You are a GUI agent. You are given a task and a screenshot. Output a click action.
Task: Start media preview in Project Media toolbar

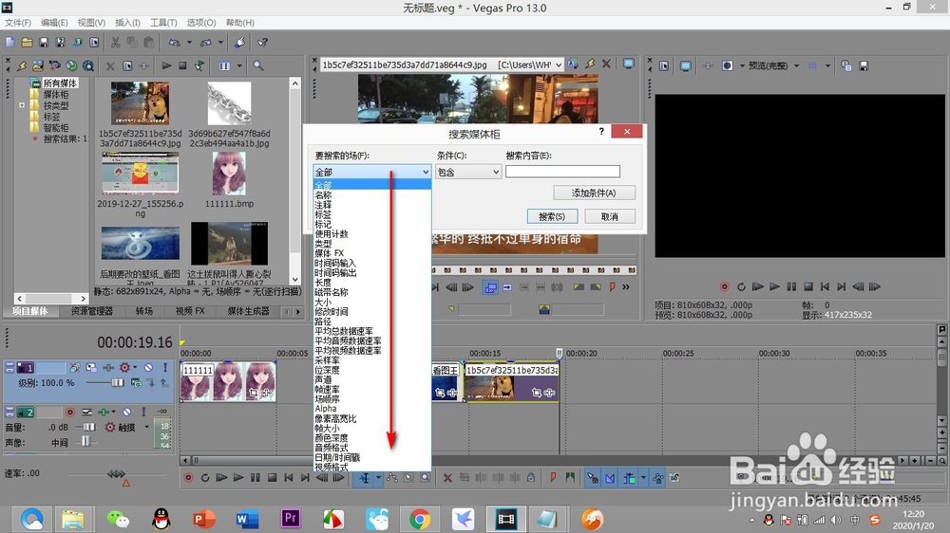pos(166,65)
